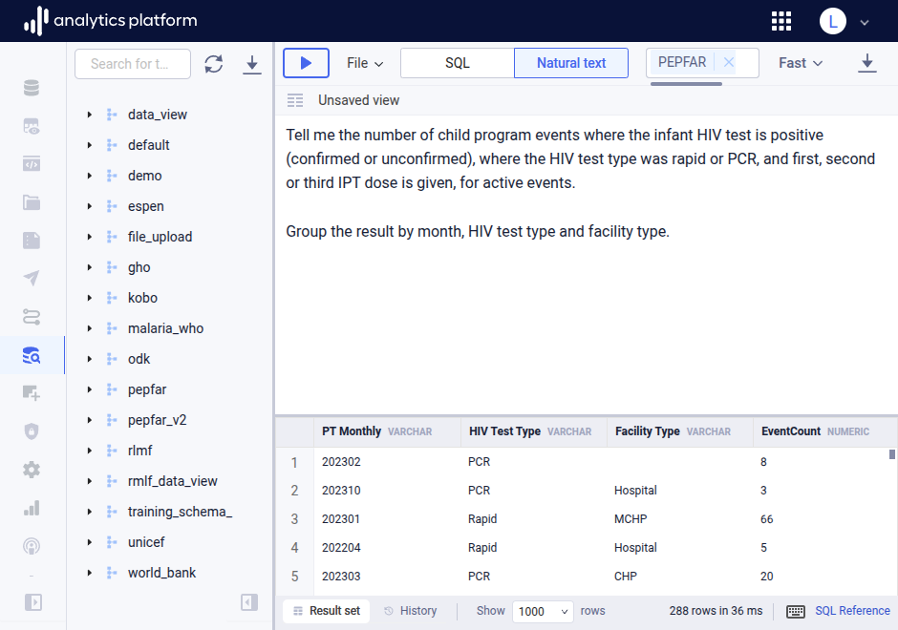The image size is (898, 630).
Task: Open the document file sidebar icon
Action: [x=32, y=241]
